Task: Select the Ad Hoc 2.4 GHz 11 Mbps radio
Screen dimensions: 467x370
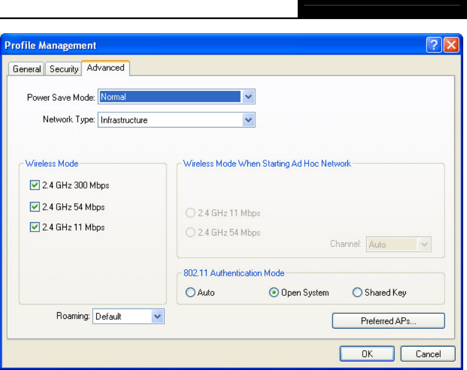Action: [190, 213]
